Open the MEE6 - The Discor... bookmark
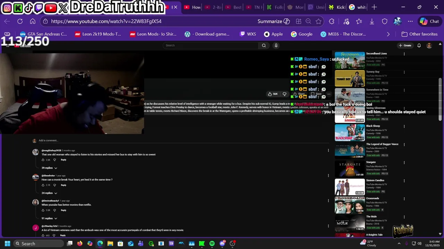This screenshot has height=249, width=444. click(343, 34)
